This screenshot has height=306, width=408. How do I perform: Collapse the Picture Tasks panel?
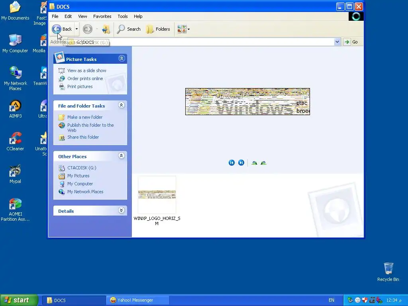[122, 58]
